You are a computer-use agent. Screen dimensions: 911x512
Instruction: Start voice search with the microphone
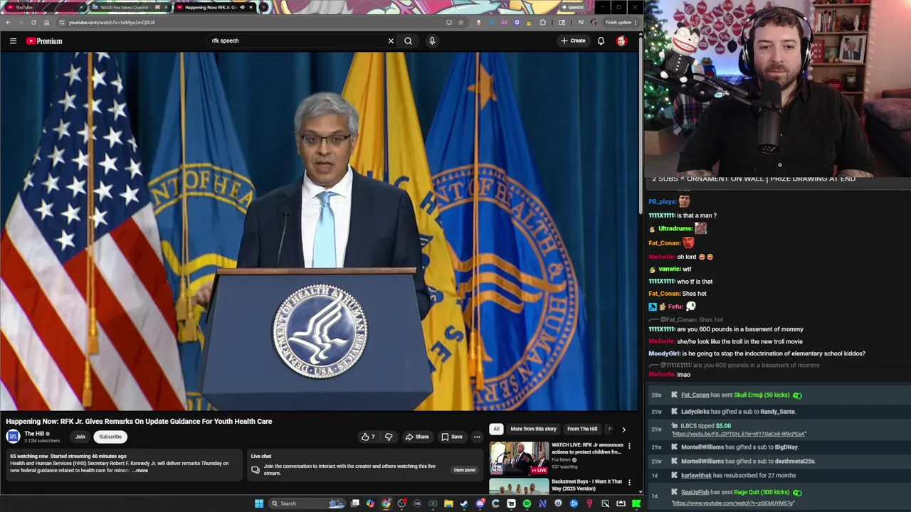click(x=431, y=41)
